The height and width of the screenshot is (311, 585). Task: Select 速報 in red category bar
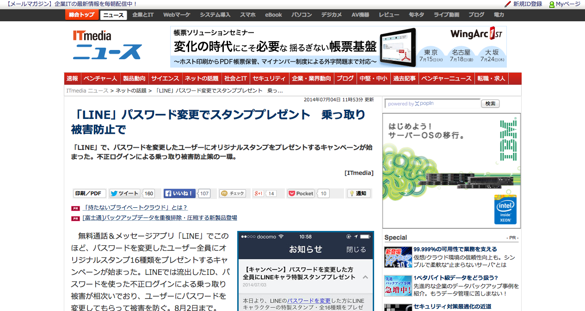72,79
